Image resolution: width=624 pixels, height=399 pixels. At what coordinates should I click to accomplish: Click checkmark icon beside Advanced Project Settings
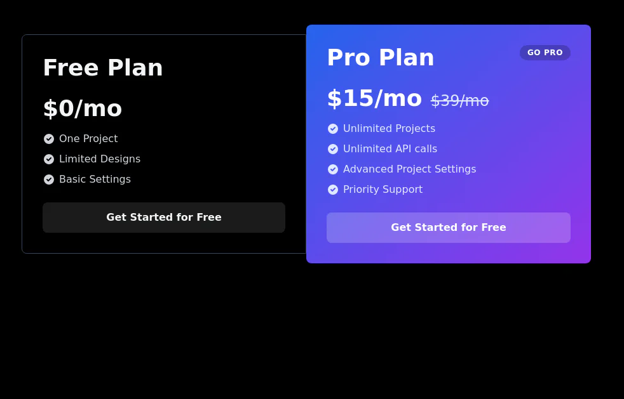pyautogui.click(x=333, y=169)
